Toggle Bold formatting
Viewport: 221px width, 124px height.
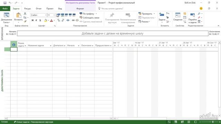click(x=32, y=20)
